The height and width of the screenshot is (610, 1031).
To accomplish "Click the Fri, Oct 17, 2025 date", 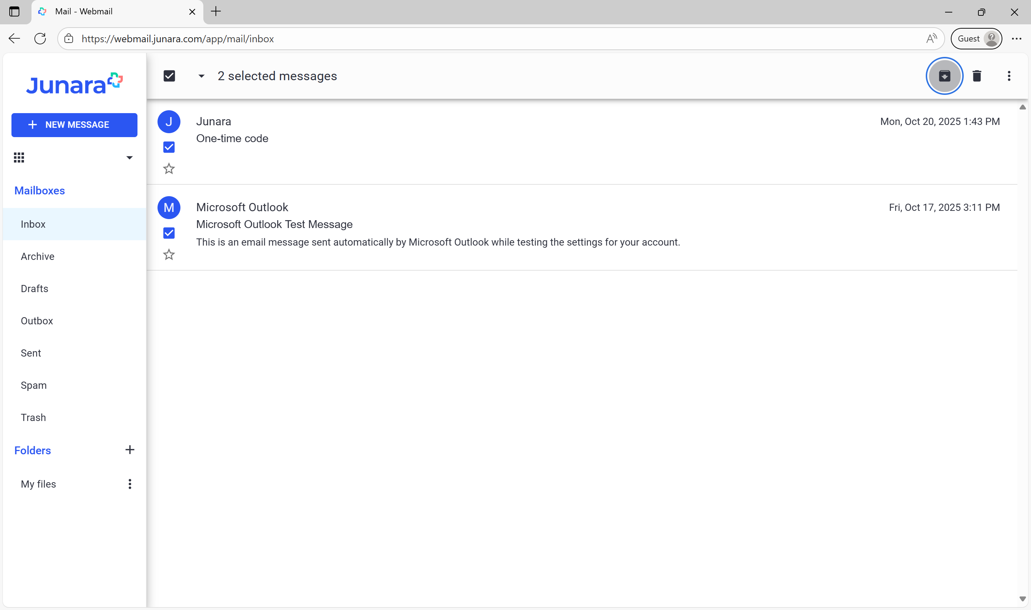I will pos(944,208).
